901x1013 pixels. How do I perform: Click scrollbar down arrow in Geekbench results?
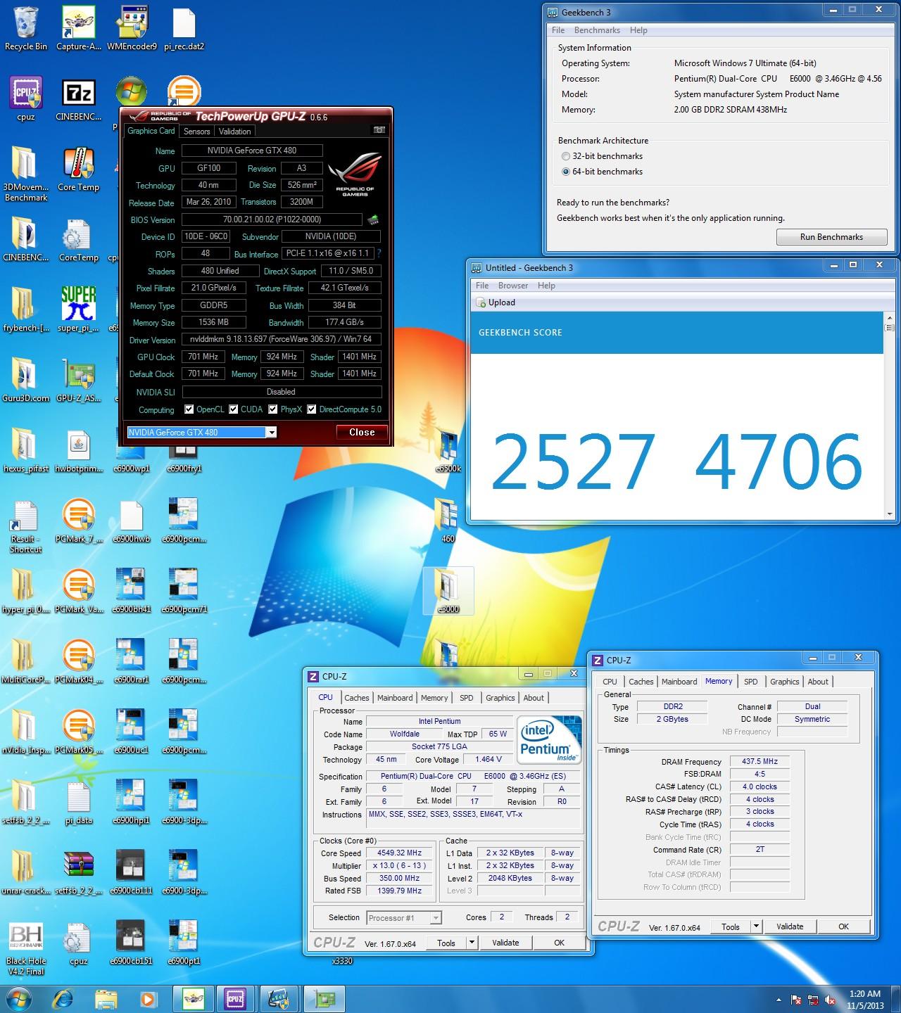pyautogui.click(x=890, y=514)
